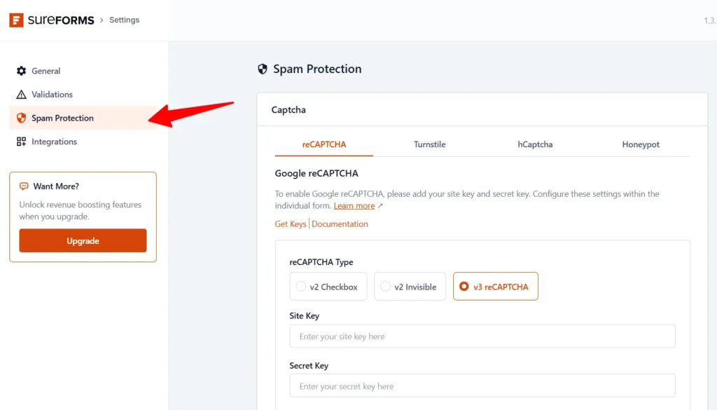The image size is (717, 410).
Task: Switch to the Turnstile tab
Action: [429, 144]
